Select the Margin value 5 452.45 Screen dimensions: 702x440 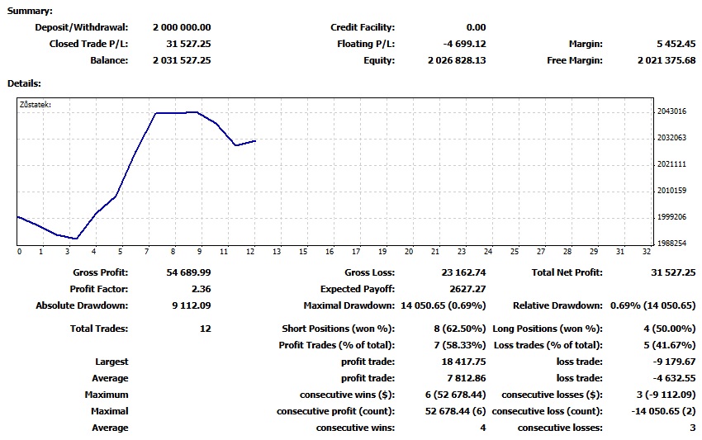coord(676,44)
